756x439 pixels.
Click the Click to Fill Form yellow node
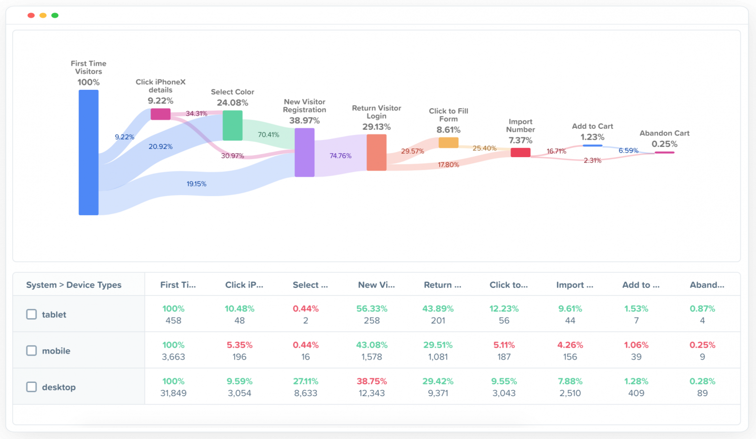448,142
